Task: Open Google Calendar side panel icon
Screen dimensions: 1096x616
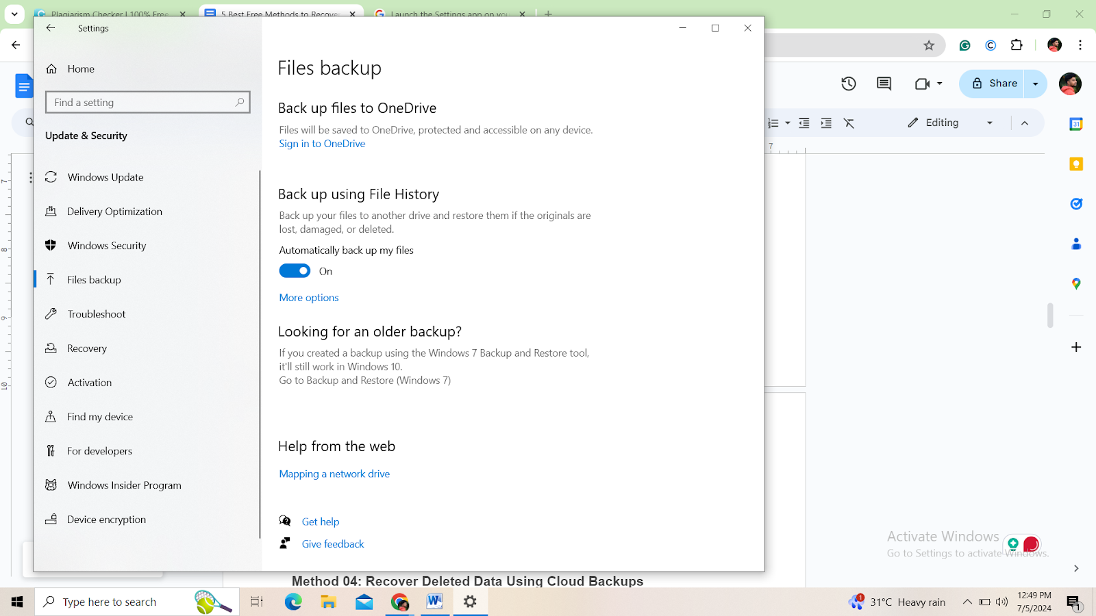Action: point(1076,124)
